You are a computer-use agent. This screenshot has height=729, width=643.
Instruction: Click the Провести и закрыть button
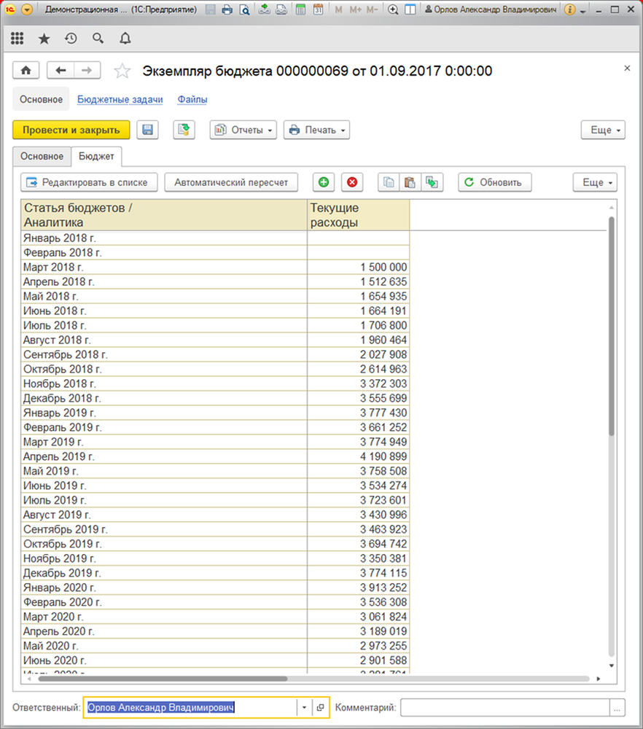click(x=71, y=130)
